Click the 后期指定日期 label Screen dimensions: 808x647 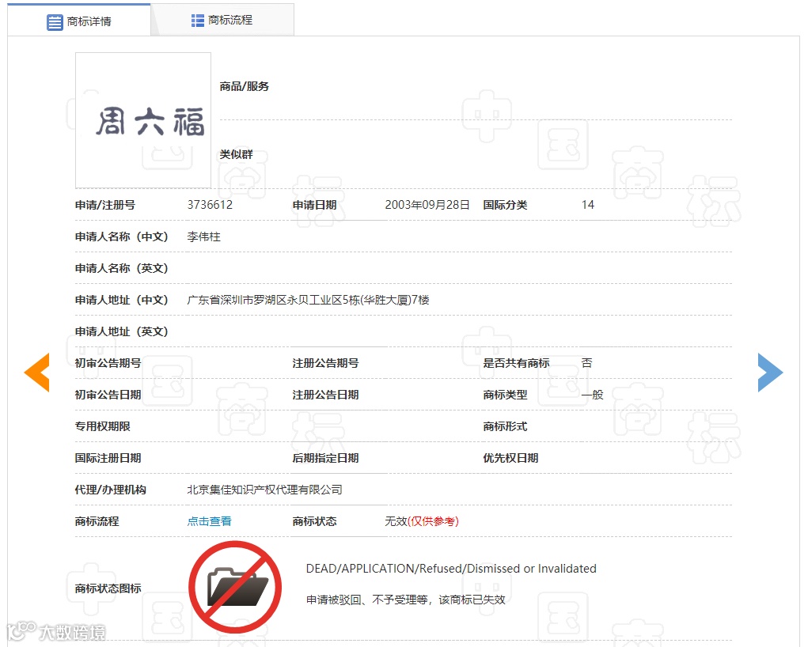point(326,458)
